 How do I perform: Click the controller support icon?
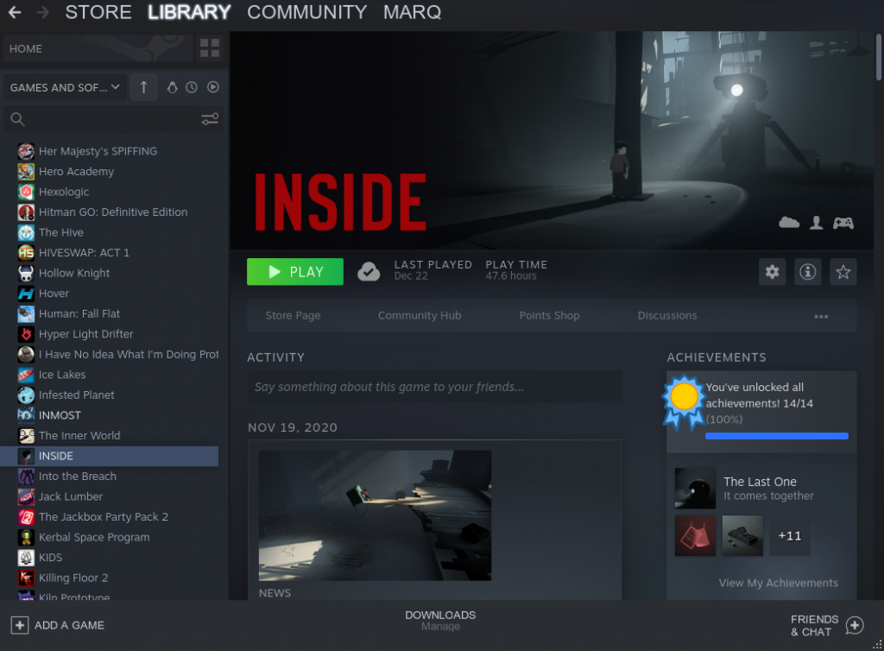843,224
